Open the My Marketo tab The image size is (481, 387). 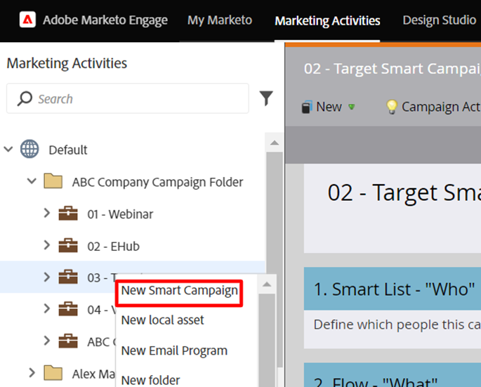[220, 20]
